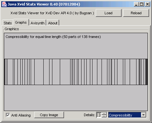
Task: Click inside the Details value field
Action: [99, 115]
